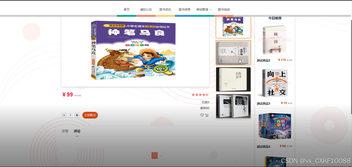The width and height of the screenshot is (352, 167).
Task: Click the 立即购买 buy now button
Action: [x=90, y=115]
